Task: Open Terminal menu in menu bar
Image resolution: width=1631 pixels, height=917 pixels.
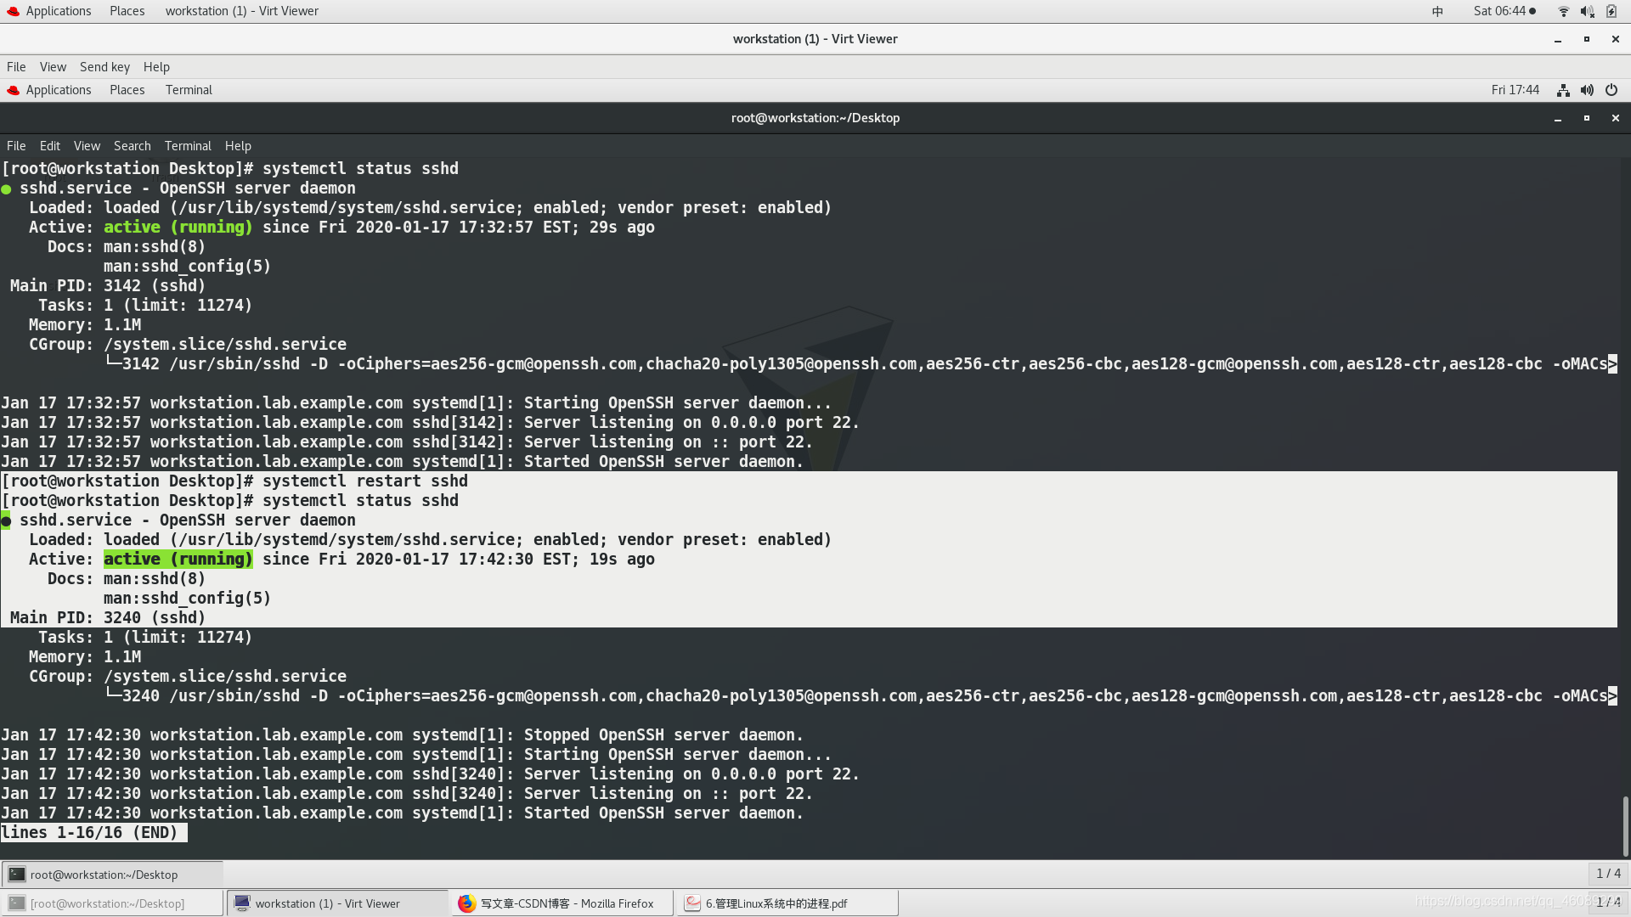Action: (187, 145)
